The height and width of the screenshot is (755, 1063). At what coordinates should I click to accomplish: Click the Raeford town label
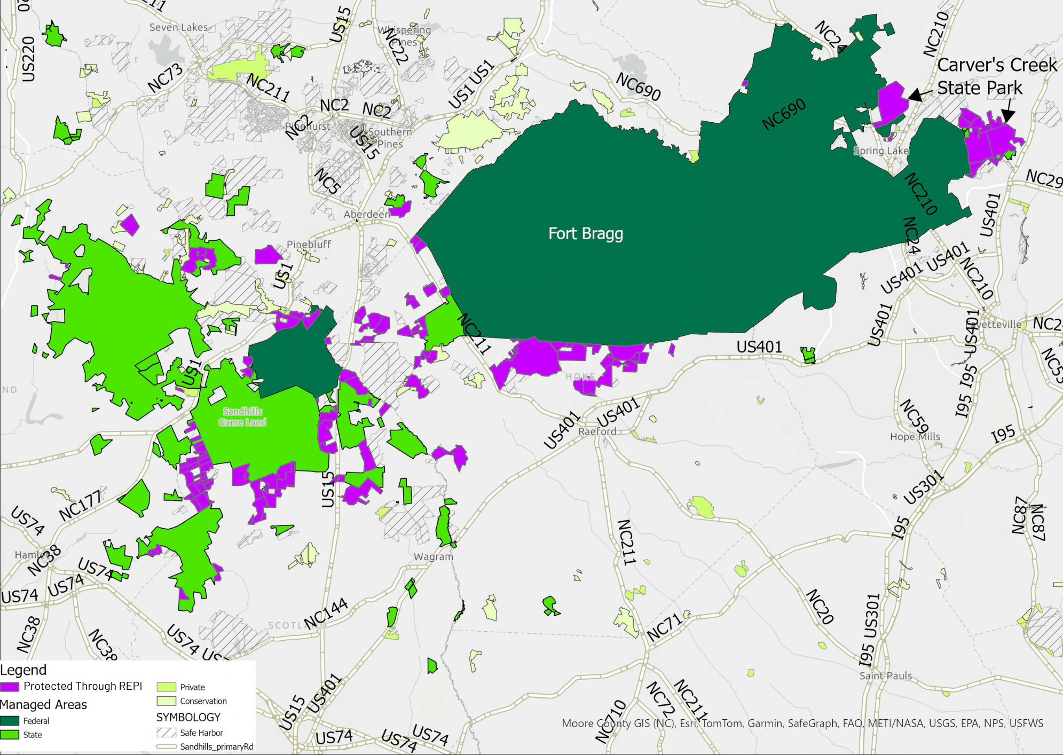[x=597, y=431]
